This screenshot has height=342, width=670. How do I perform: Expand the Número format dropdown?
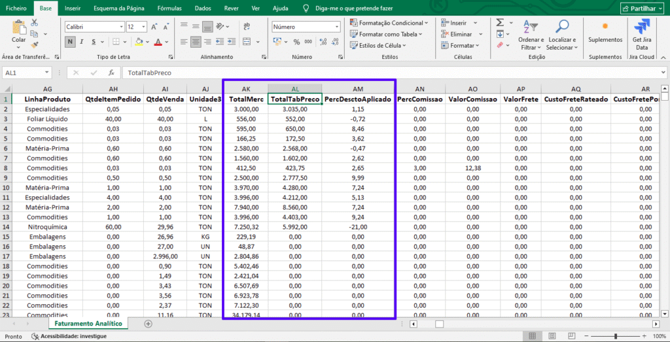[336, 27]
